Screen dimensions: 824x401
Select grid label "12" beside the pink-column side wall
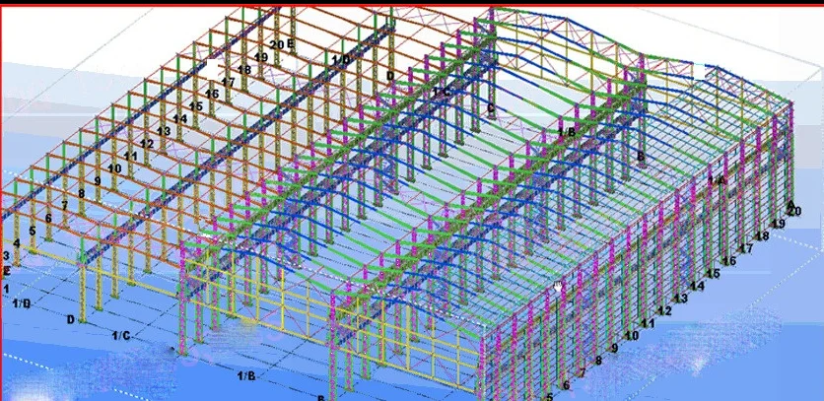664,310
